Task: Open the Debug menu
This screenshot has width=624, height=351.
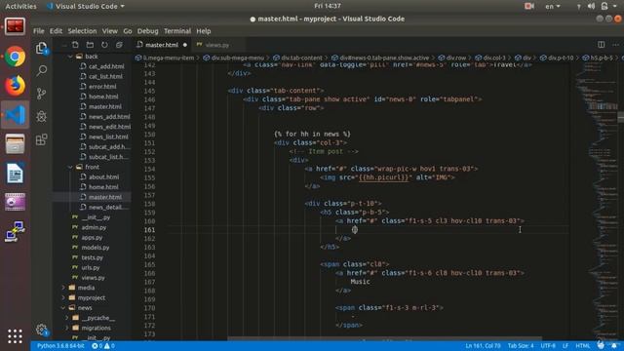Action: pyautogui.click(x=147, y=31)
